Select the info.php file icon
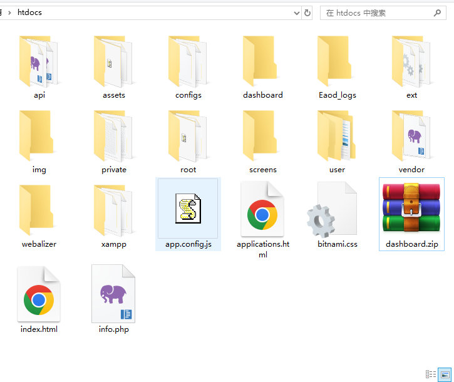This screenshot has width=454, height=382. pos(113,293)
